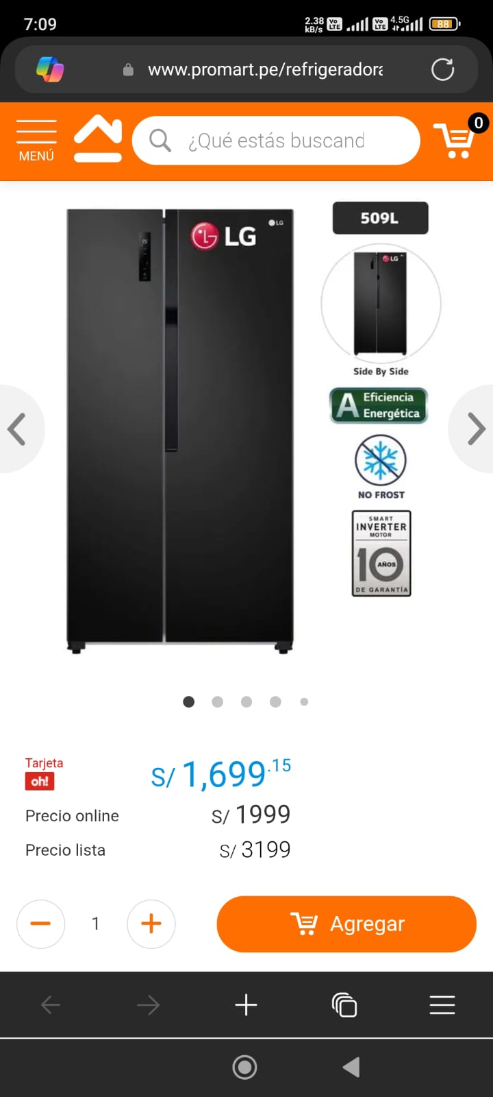Add the refrigerator with the Agregar button
Viewport: 493px width, 1097px height.
point(346,924)
